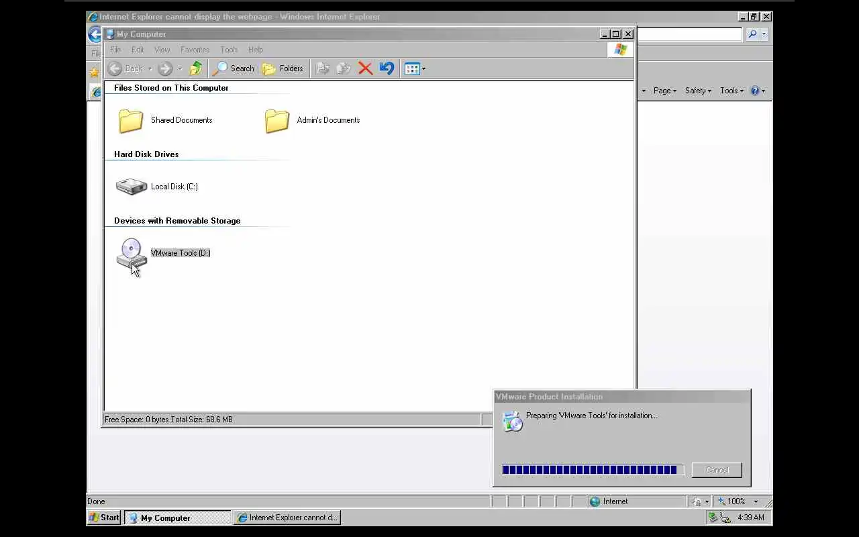This screenshot has height=537, width=859.
Task: Select the Admin's Documents folder icon
Action: coord(277,121)
